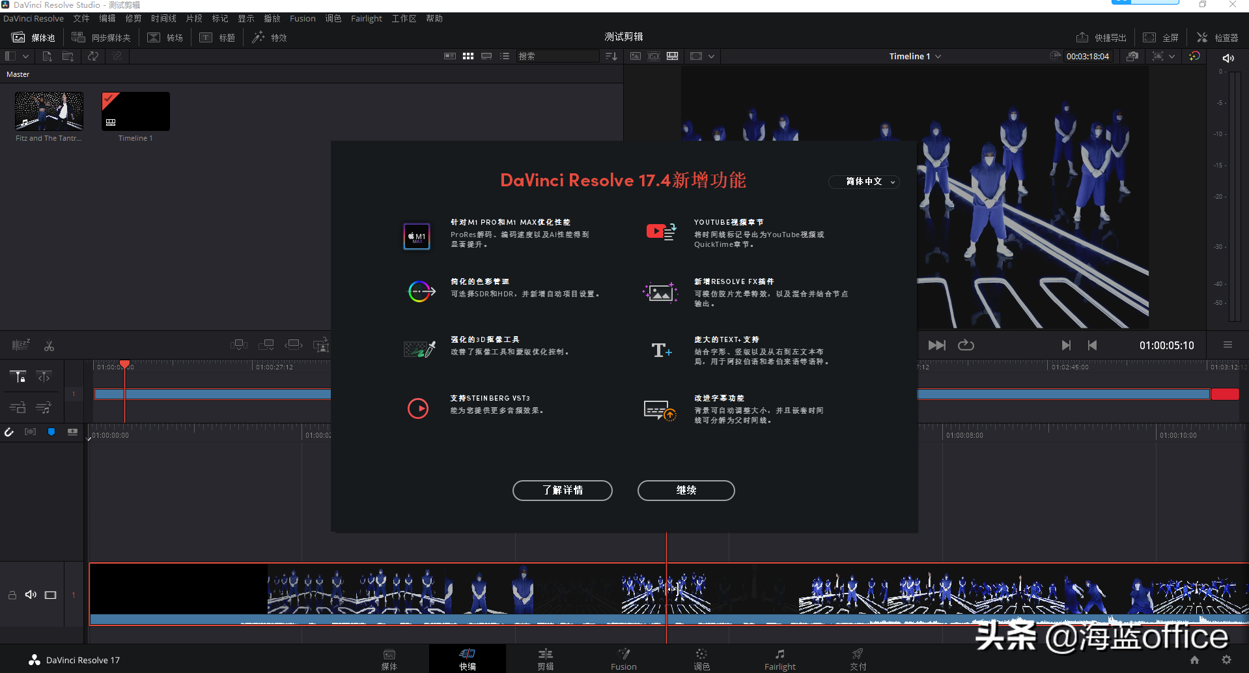Open the 转场 transitions panel

point(165,38)
